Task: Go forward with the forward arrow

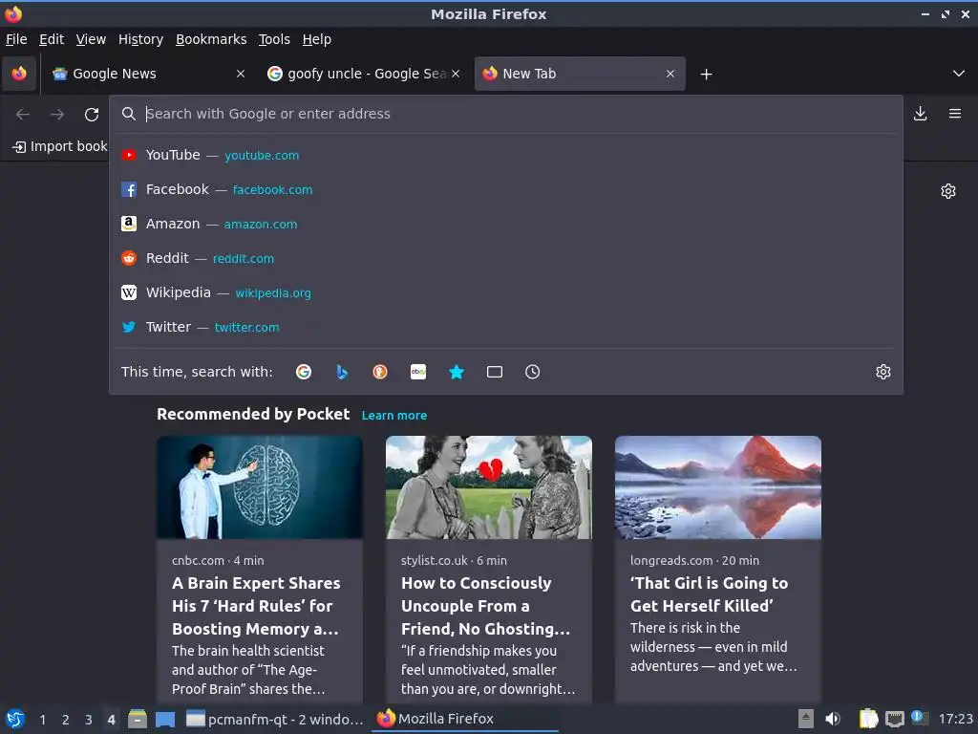Action: pyautogui.click(x=57, y=115)
